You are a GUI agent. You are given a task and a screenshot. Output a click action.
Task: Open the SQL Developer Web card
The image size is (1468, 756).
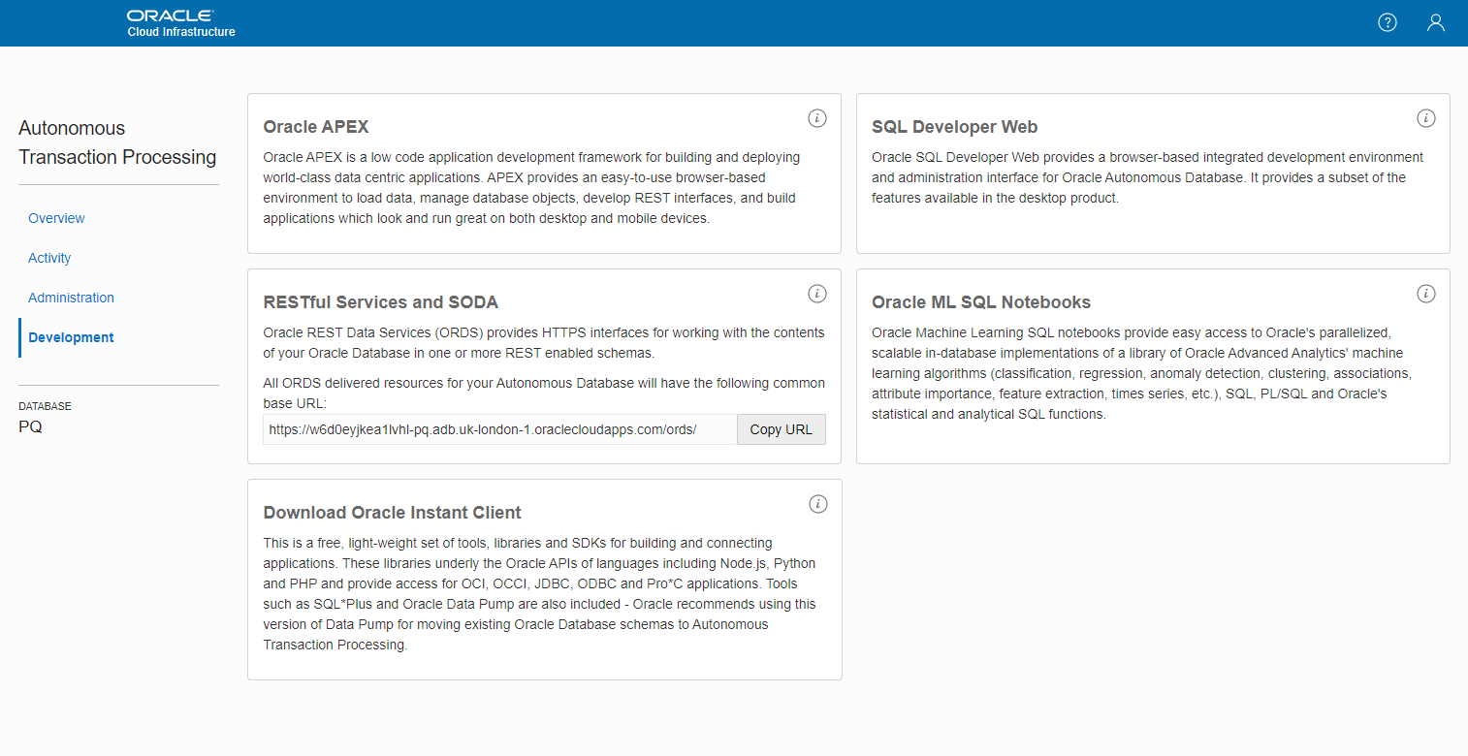954,127
